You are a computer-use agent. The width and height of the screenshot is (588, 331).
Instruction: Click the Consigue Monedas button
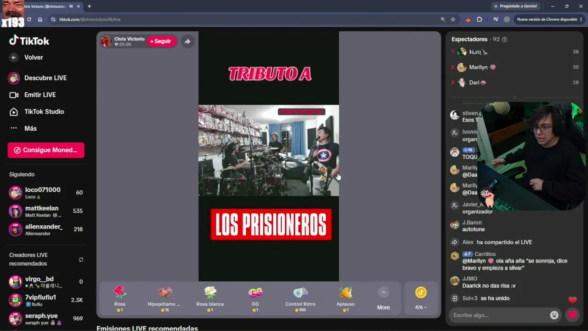[x=46, y=150]
